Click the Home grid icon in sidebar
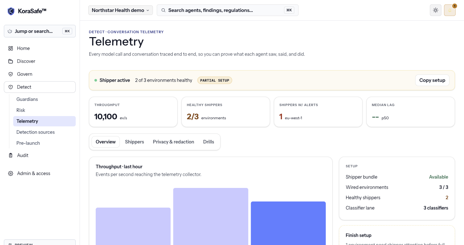Screen dimensions: 464x245 pyautogui.click(x=11, y=48)
